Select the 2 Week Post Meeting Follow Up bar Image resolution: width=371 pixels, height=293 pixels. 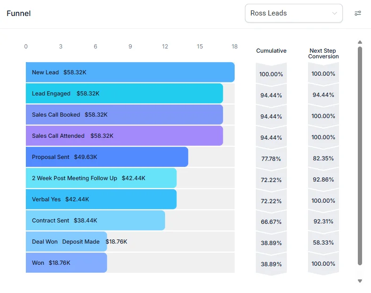(x=101, y=178)
